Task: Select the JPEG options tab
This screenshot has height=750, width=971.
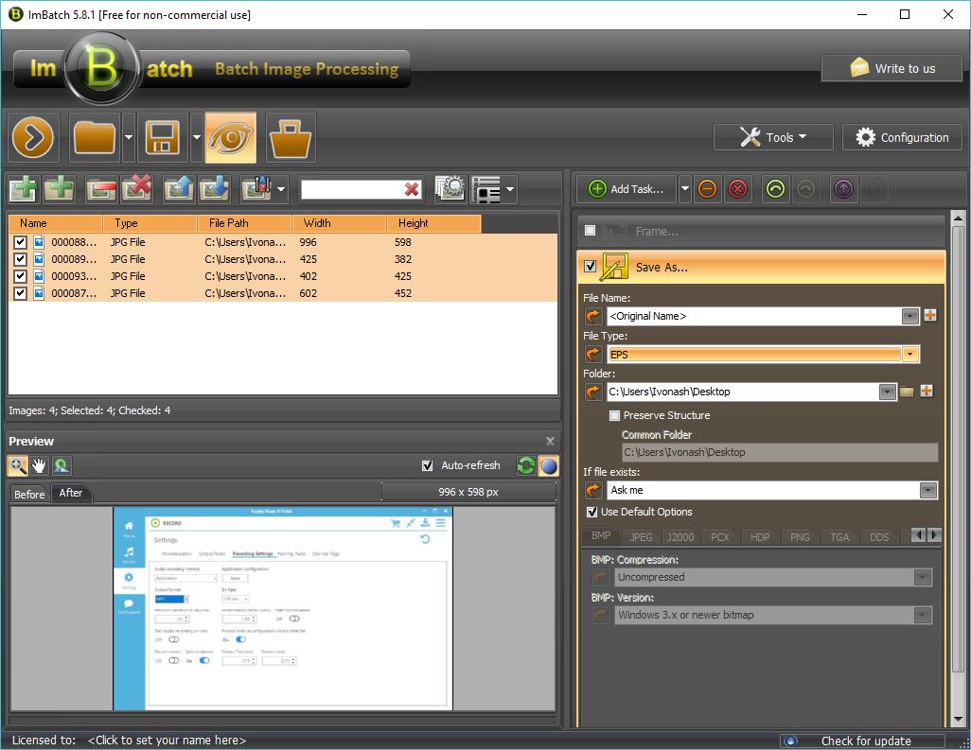Action: [x=641, y=537]
